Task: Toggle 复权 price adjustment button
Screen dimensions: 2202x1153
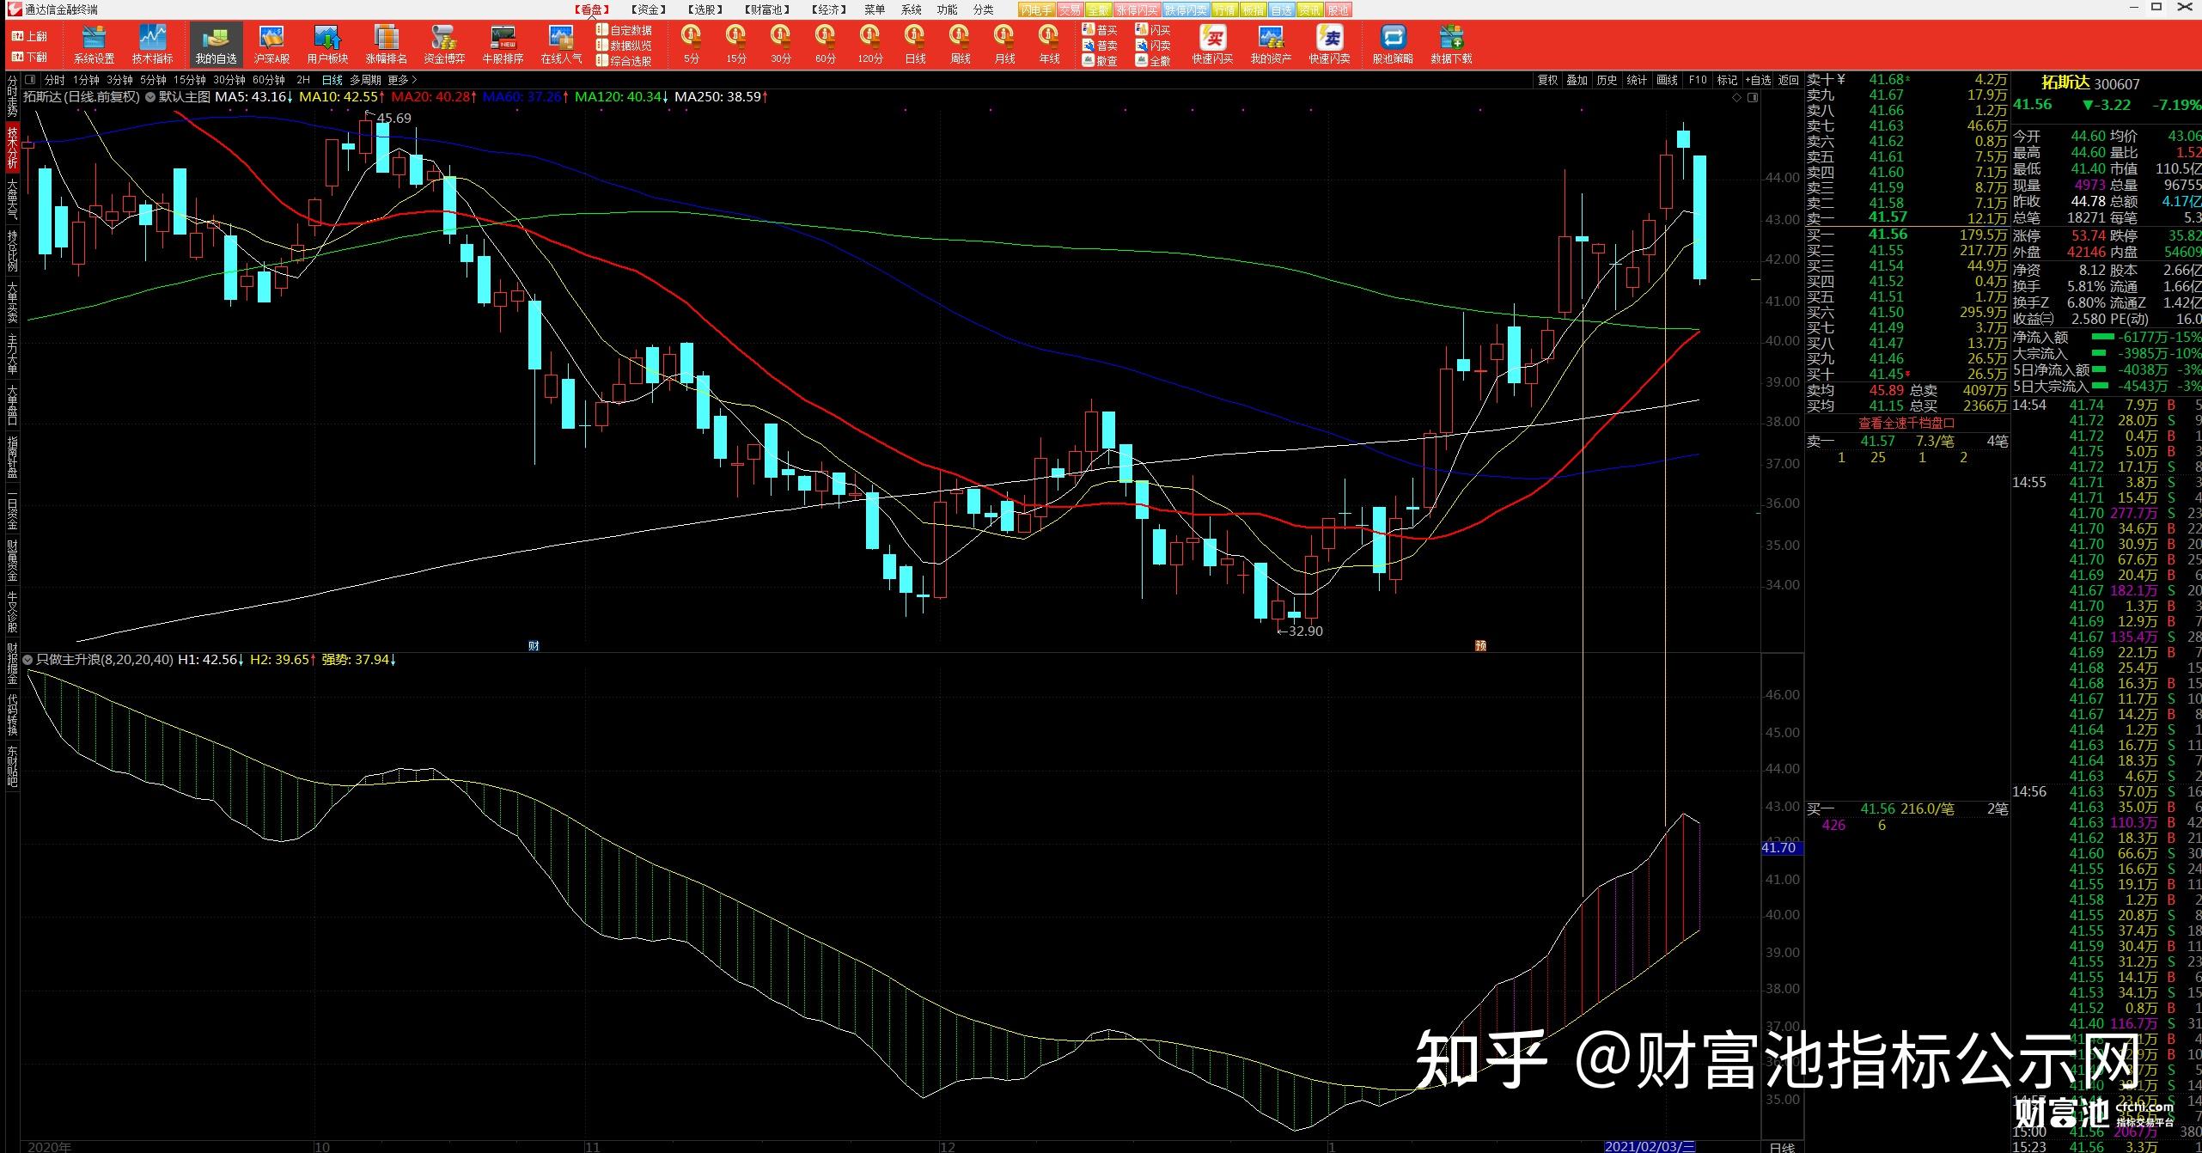Action: point(1547,80)
